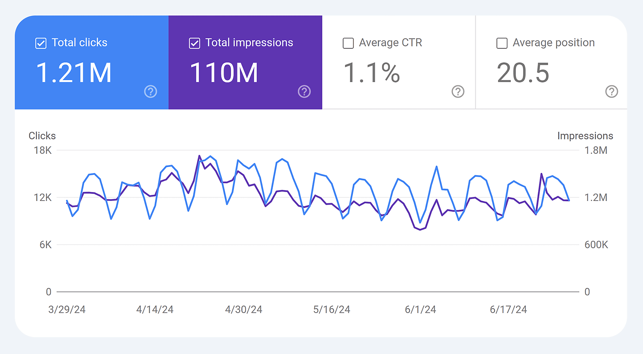
Task: Disable the Total impressions checkbox
Action: [x=195, y=43]
